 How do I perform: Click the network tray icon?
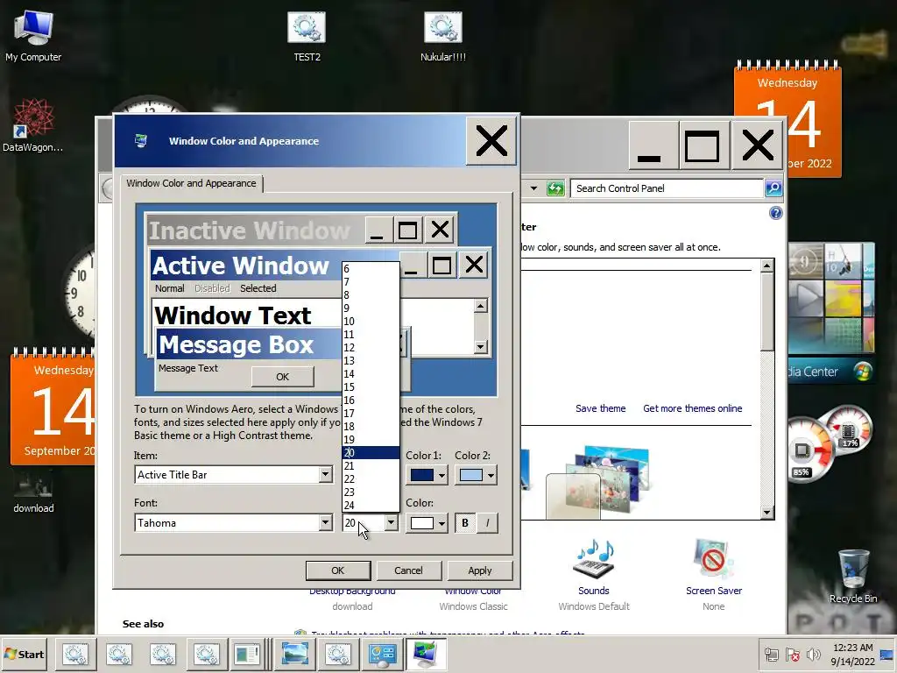tap(771, 654)
